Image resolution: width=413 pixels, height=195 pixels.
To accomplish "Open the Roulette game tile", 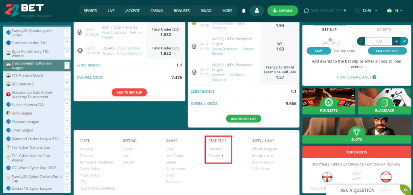I will [328, 102].
